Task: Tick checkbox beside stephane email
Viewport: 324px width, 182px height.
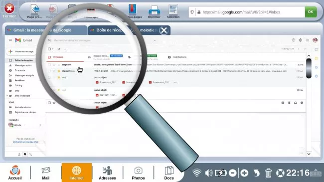Action: point(49,65)
